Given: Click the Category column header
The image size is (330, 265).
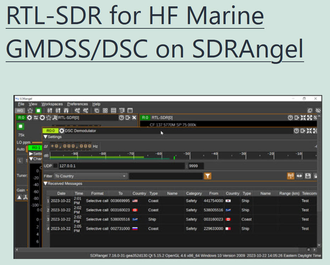Looking at the screenshot, I should point(194,193).
